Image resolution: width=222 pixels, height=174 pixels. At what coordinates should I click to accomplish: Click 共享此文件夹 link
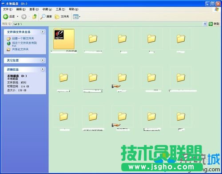(x=20, y=49)
